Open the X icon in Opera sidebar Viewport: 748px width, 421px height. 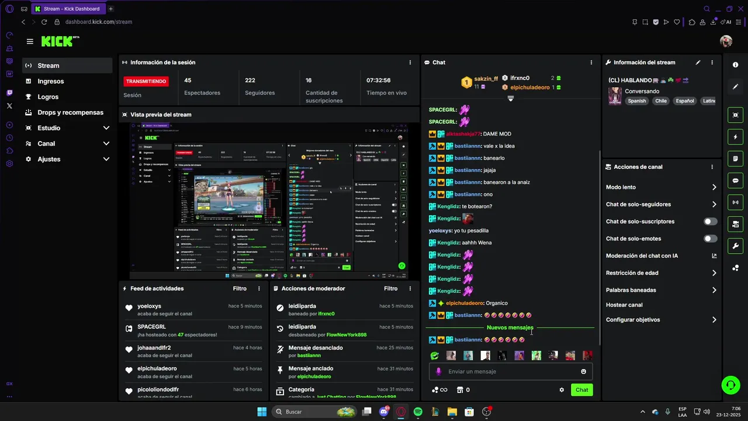[x=9, y=106]
